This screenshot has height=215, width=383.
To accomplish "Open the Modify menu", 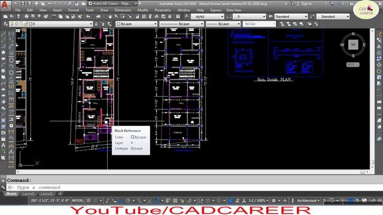I will 142,10.
